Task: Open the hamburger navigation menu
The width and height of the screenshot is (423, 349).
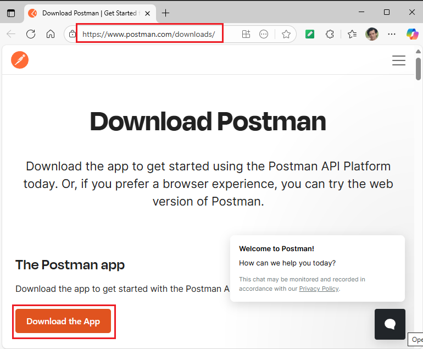Action: 398,60
